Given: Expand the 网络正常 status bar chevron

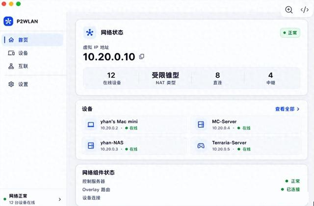Looking at the screenshot, I should (x=60, y=199).
